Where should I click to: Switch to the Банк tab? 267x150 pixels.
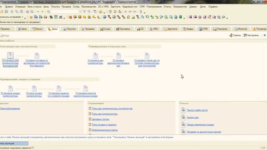coord(23,29)
